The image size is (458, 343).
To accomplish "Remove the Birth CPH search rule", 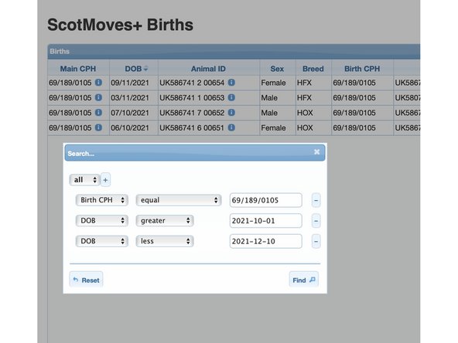I will coord(316,200).
